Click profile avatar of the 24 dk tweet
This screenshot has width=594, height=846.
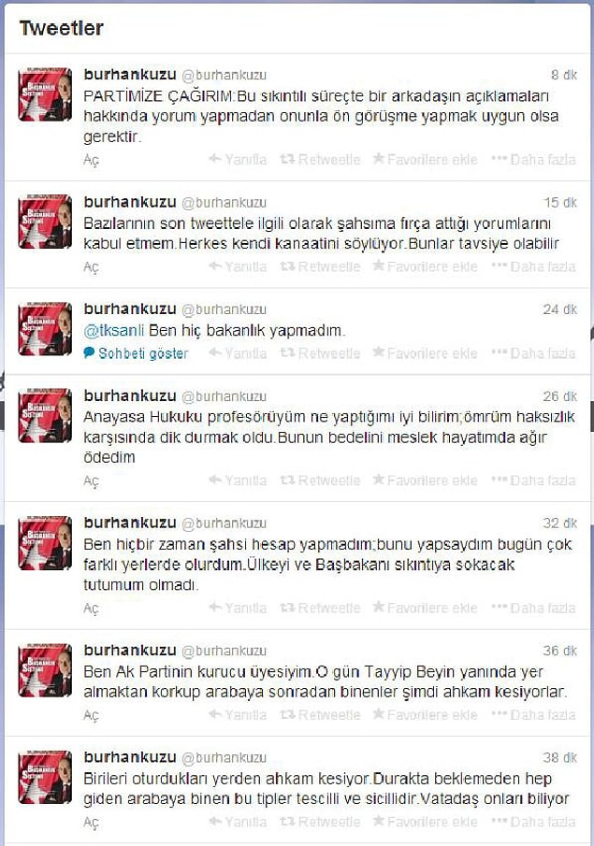click(45, 328)
